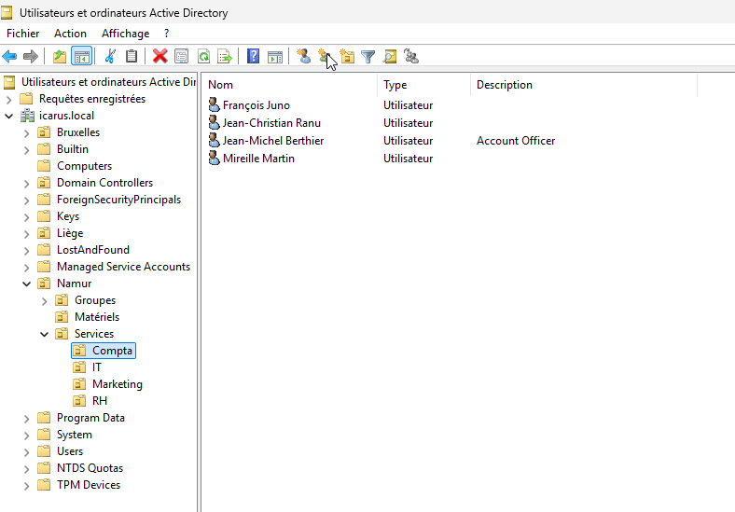Expand the Users container
735x512 pixels.
coord(27,452)
